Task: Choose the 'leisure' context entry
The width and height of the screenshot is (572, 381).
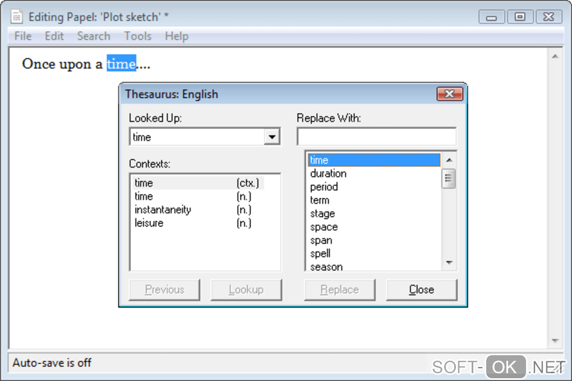Action: [x=149, y=223]
